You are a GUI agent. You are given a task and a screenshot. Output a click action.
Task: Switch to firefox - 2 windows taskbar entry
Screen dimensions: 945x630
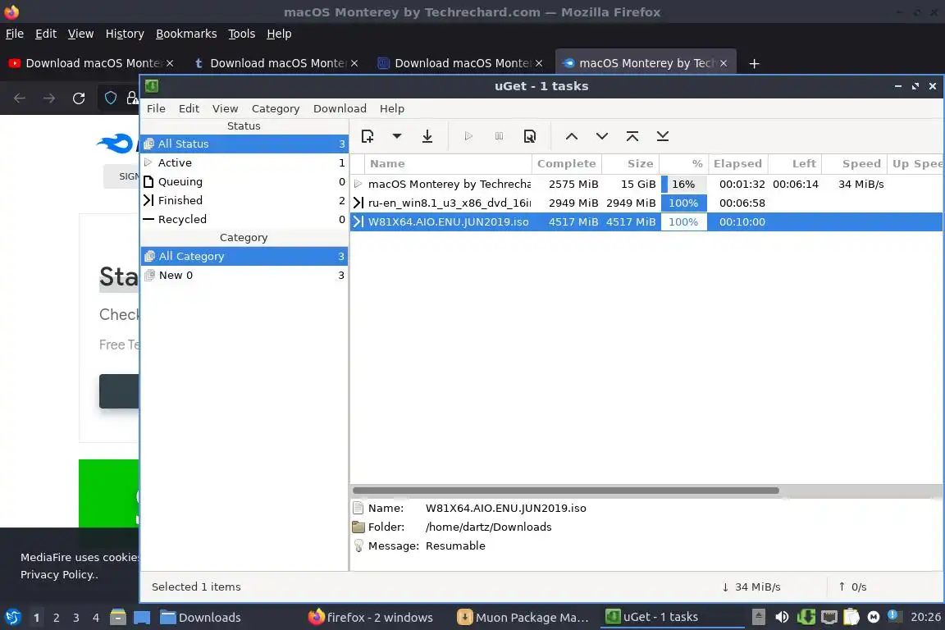pos(371,618)
